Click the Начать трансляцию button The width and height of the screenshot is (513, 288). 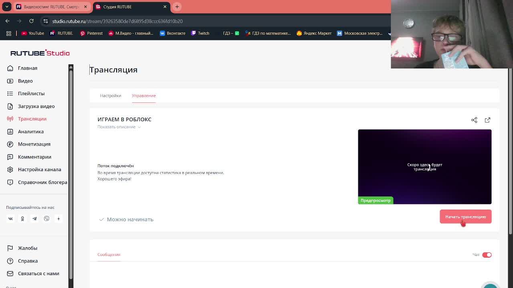pyautogui.click(x=466, y=217)
